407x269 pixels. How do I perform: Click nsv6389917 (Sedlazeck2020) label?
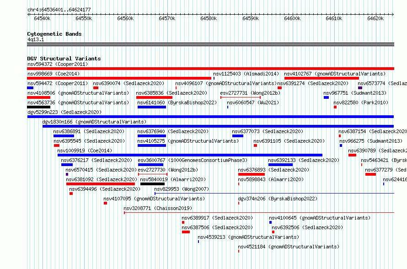point(217,218)
